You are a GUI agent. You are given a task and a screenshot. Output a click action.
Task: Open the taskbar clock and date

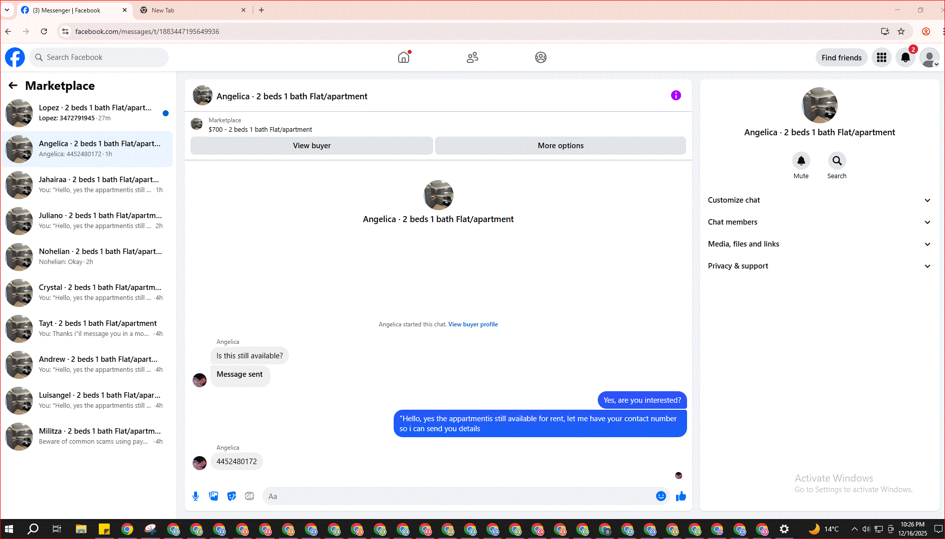[913, 529]
